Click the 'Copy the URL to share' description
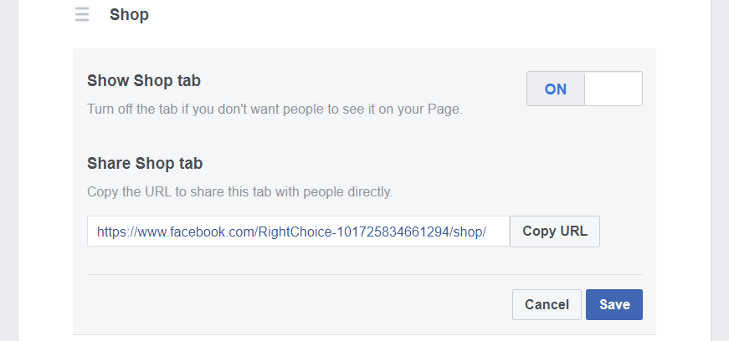 click(239, 191)
